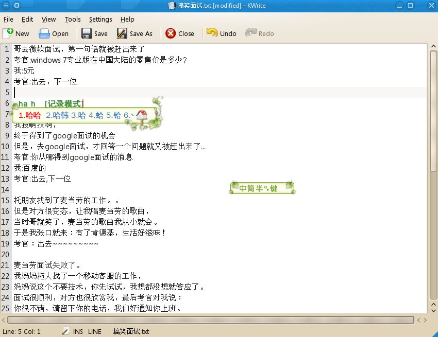Click the left arrow at the horizontal scrollbar's start

pos(4,320)
